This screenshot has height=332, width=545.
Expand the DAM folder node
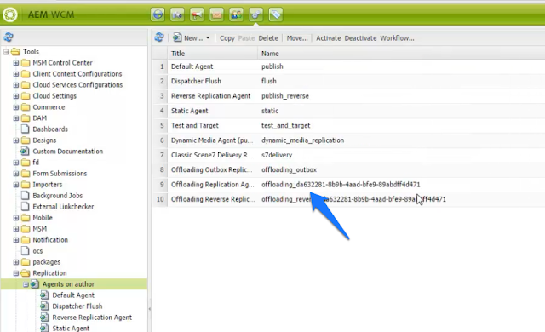coord(16,118)
